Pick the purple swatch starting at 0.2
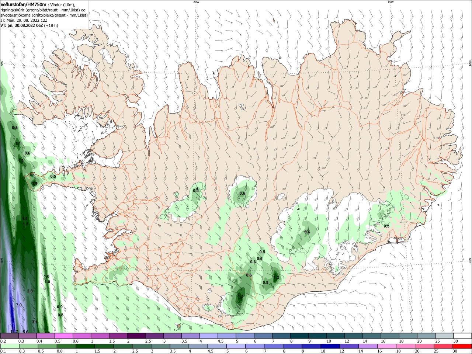 [9, 336]
